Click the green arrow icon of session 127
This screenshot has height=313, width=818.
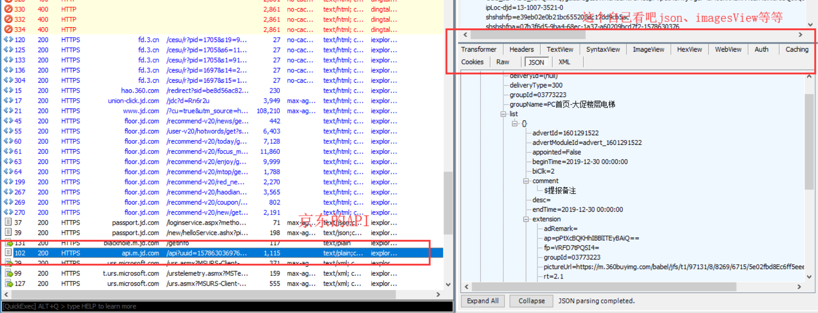pos(9,283)
